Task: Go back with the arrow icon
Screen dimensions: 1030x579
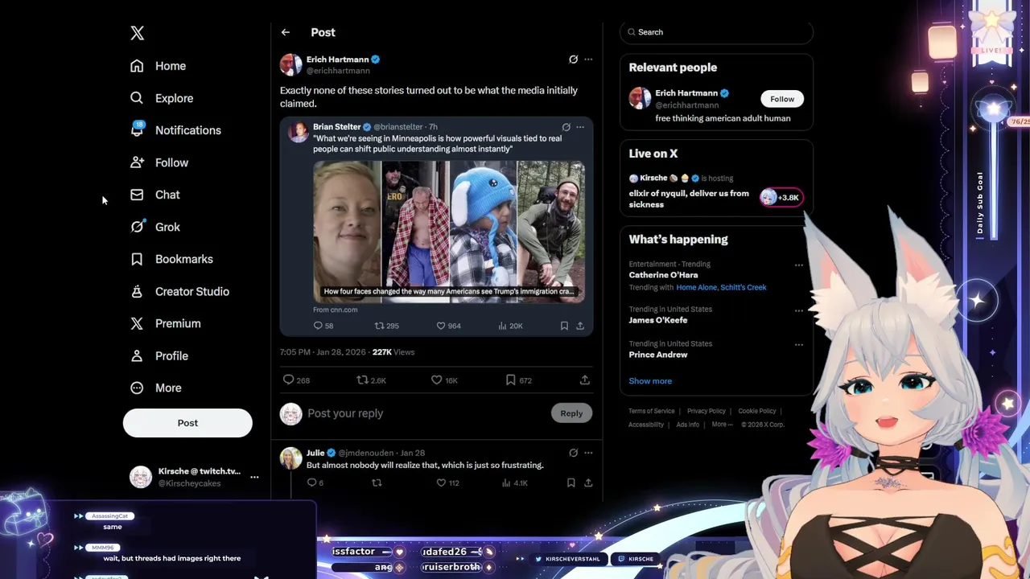Action: tap(286, 32)
